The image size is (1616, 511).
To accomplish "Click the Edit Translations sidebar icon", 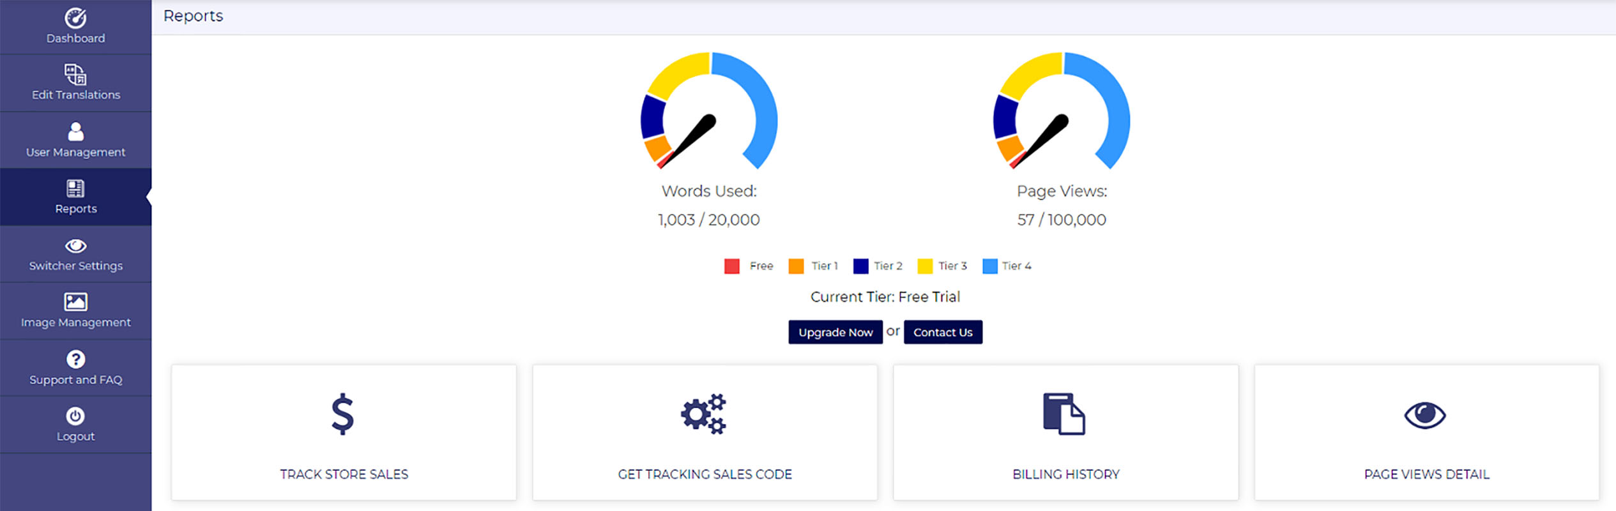I will 75,74.
